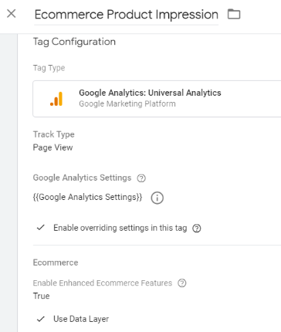The height and width of the screenshot is (332, 281).
Task: Click the Tag Configuration heading
Action: tap(74, 42)
